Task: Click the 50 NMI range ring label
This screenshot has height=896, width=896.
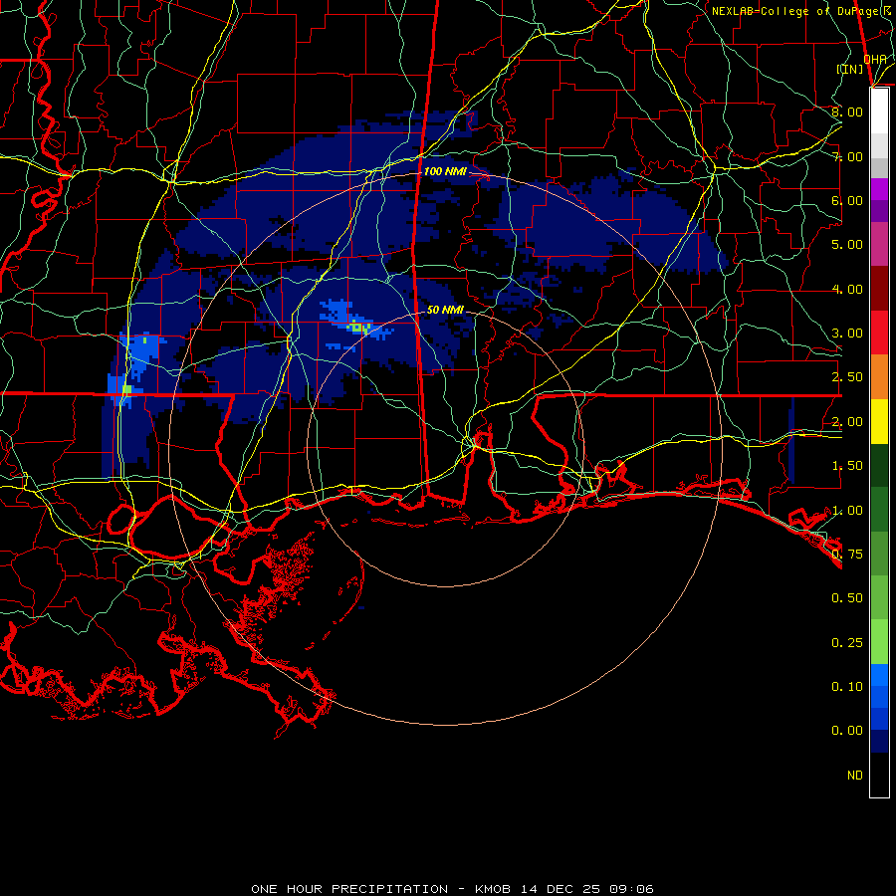Action: point(445,310)
